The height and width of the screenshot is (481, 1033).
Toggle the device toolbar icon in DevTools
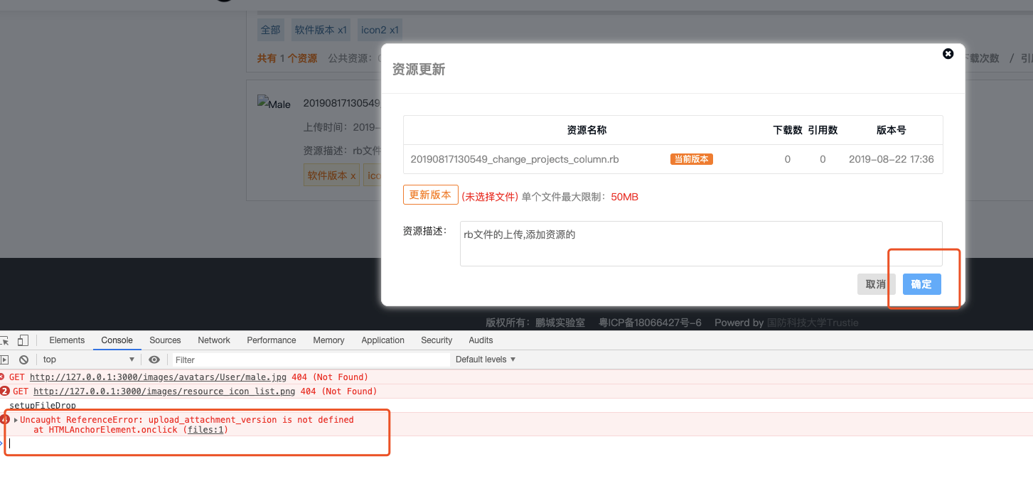[x=23, y=340]
